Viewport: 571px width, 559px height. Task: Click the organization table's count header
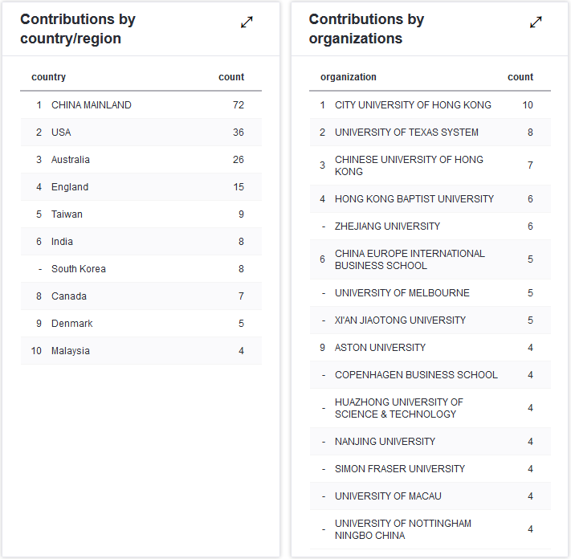tap(520, 77)
